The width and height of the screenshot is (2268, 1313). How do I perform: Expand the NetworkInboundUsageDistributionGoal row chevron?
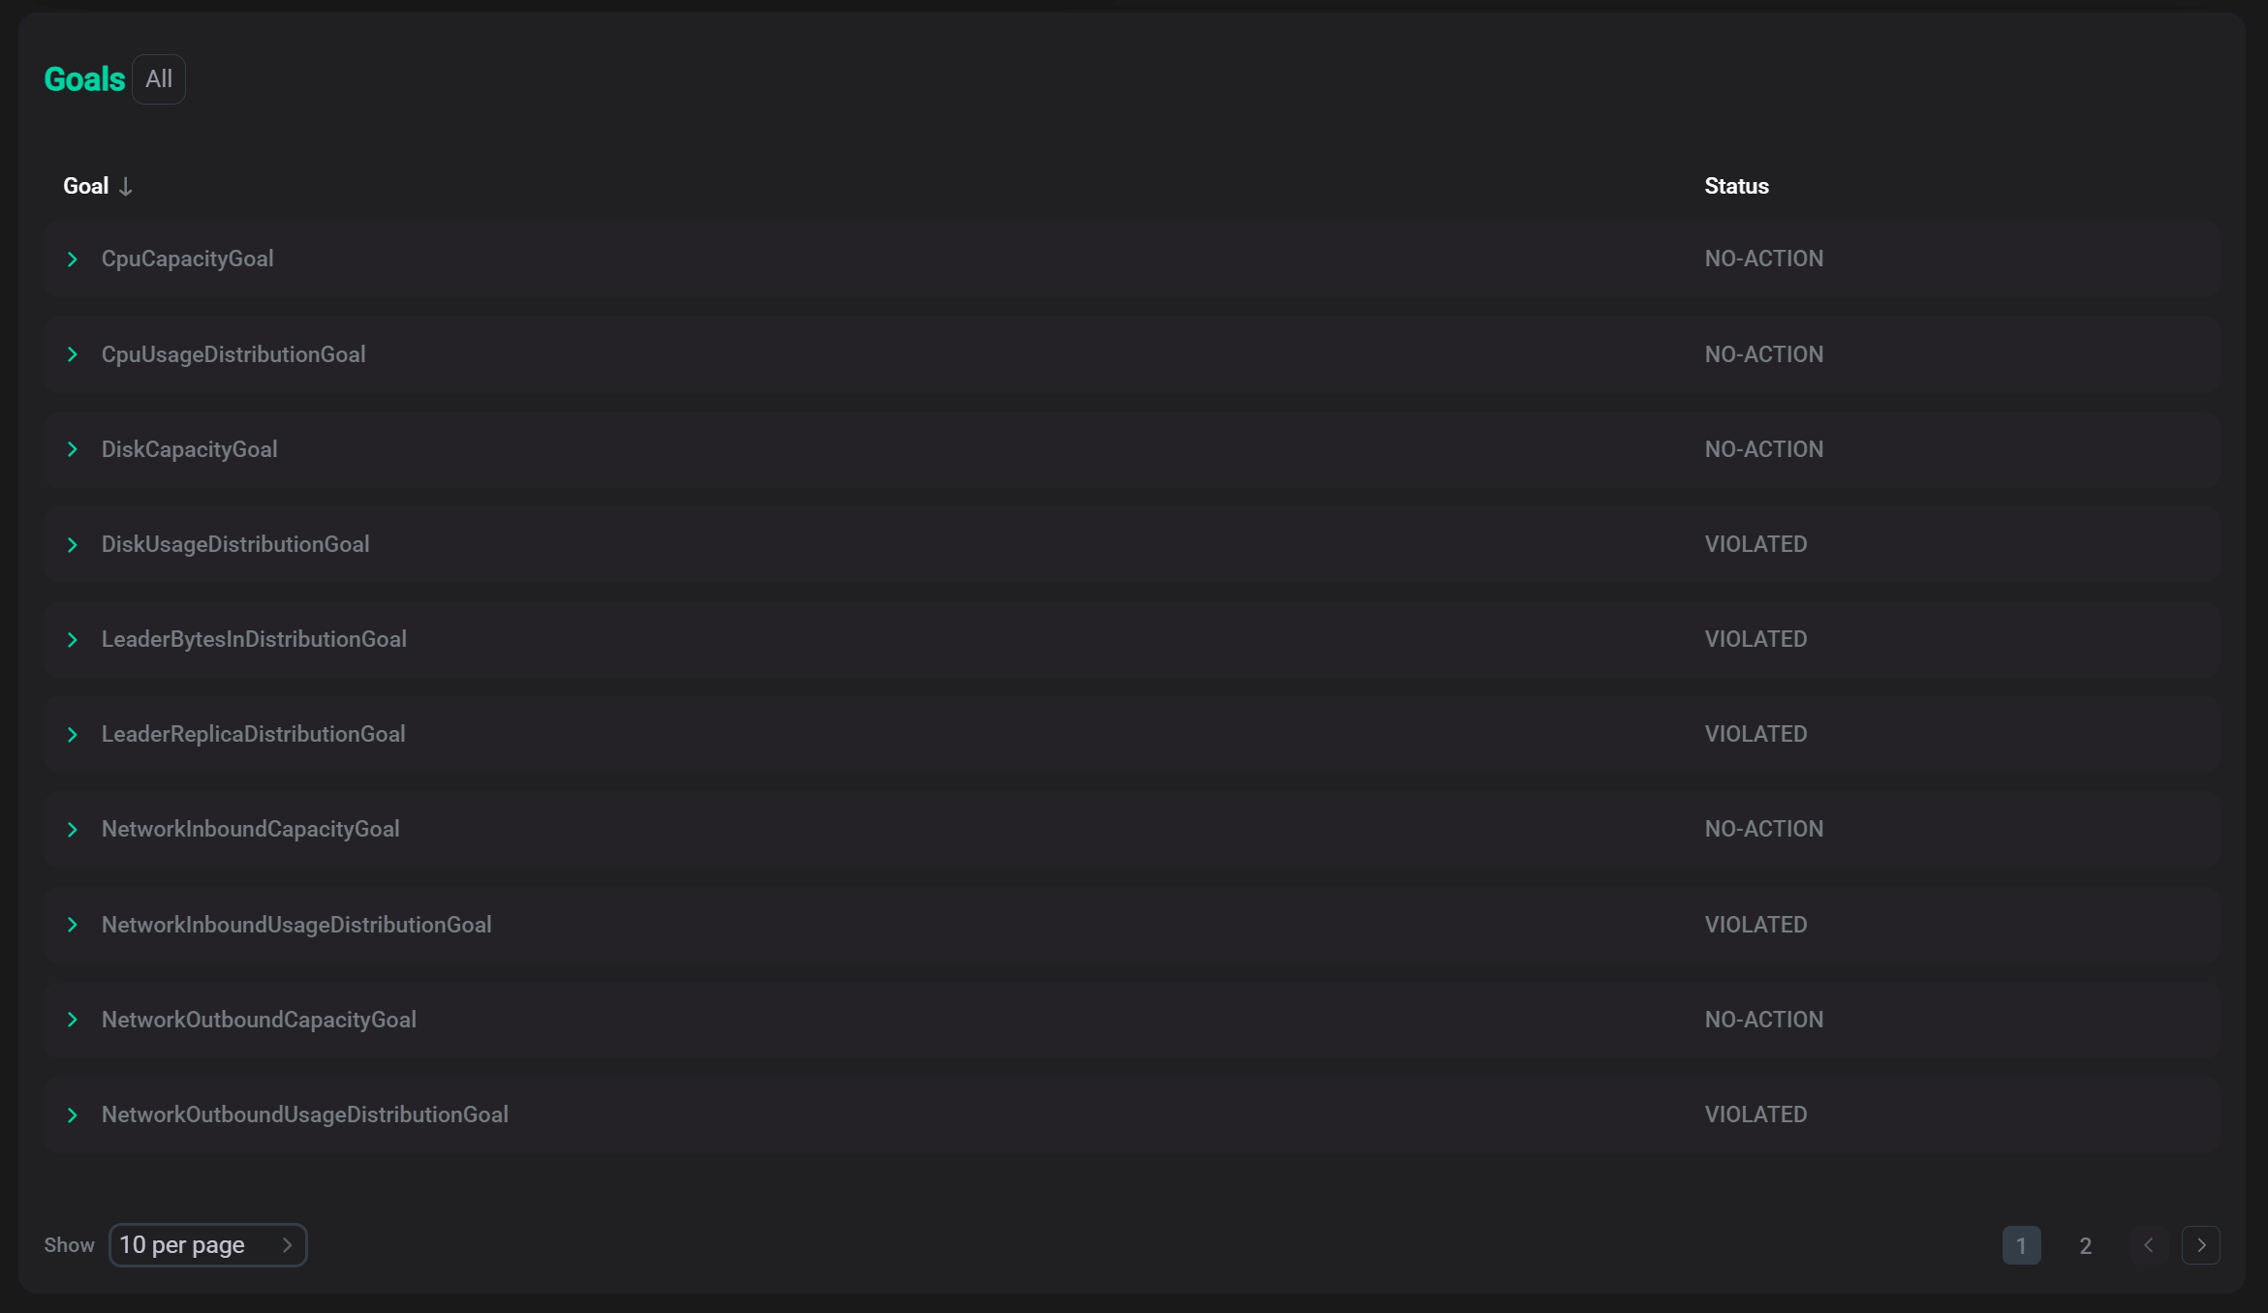(x=73, y=925)
